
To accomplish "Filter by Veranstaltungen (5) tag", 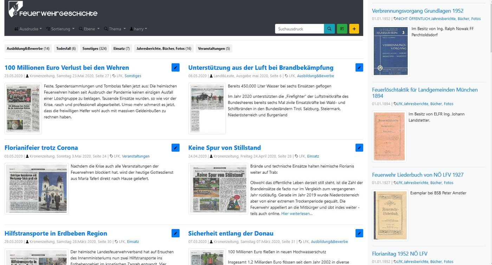I will click(214, 48).
